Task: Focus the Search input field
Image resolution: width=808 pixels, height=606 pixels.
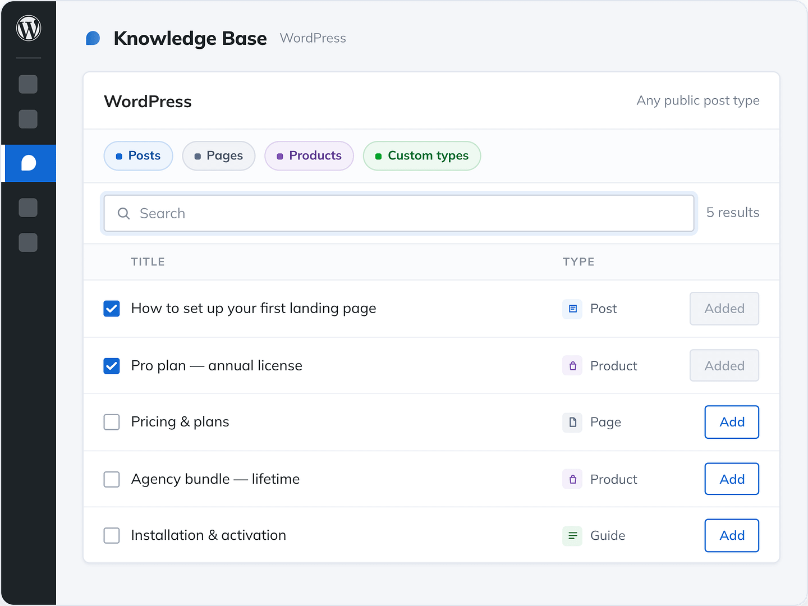Action: (399, 213)
